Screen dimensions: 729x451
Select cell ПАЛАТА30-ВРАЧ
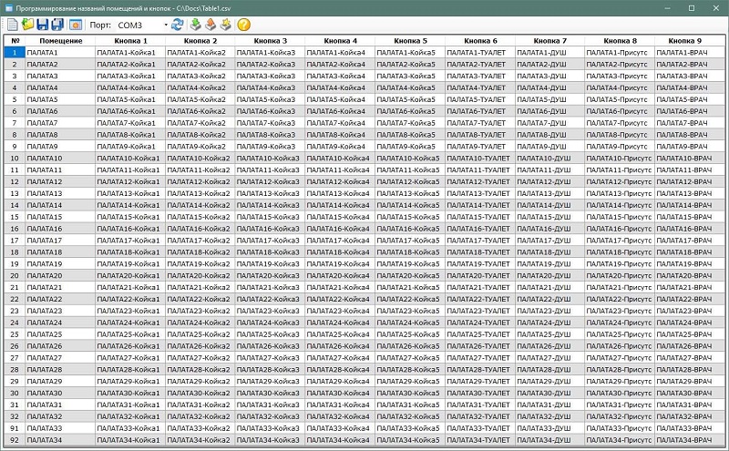690,393
